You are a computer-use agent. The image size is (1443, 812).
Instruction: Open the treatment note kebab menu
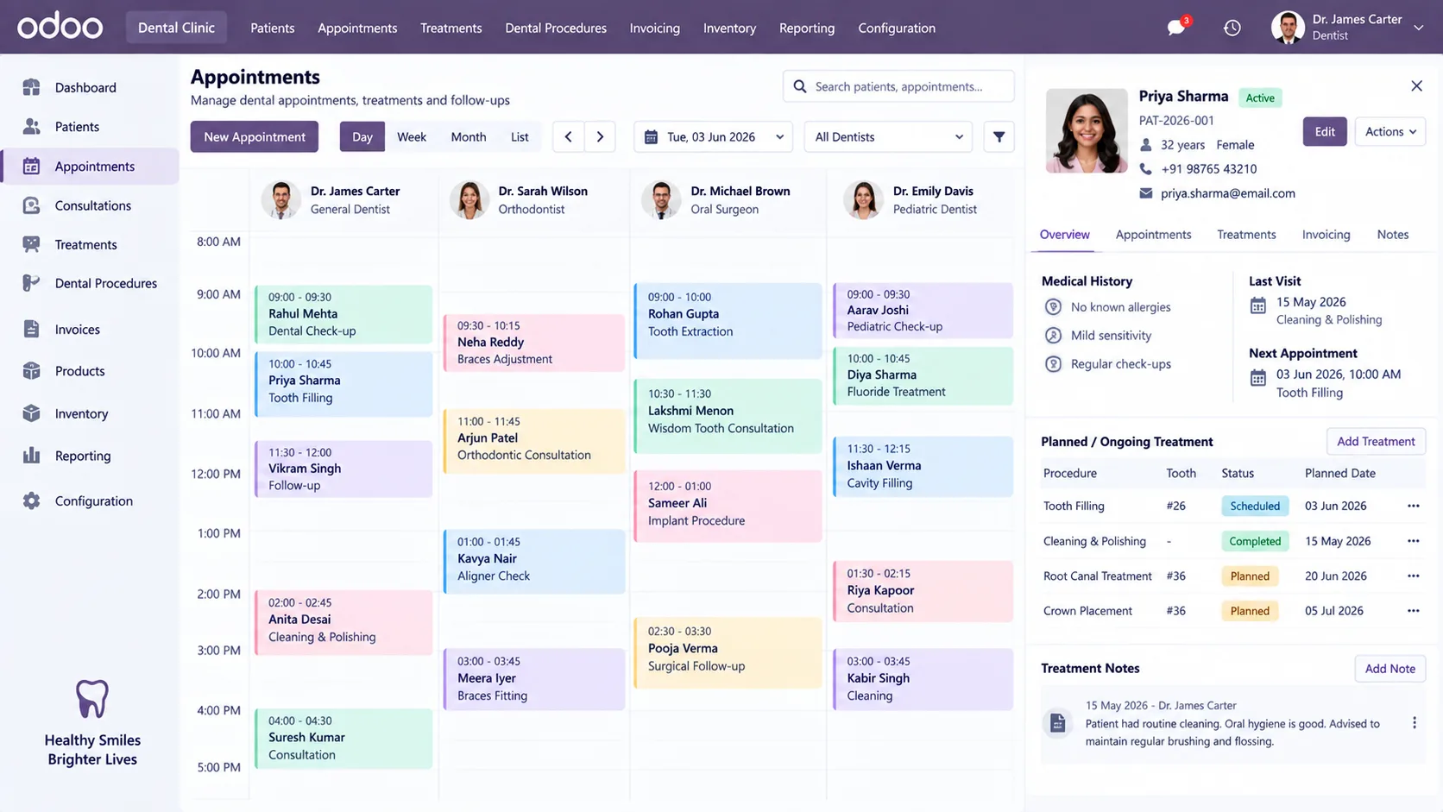coord(1414,723)
